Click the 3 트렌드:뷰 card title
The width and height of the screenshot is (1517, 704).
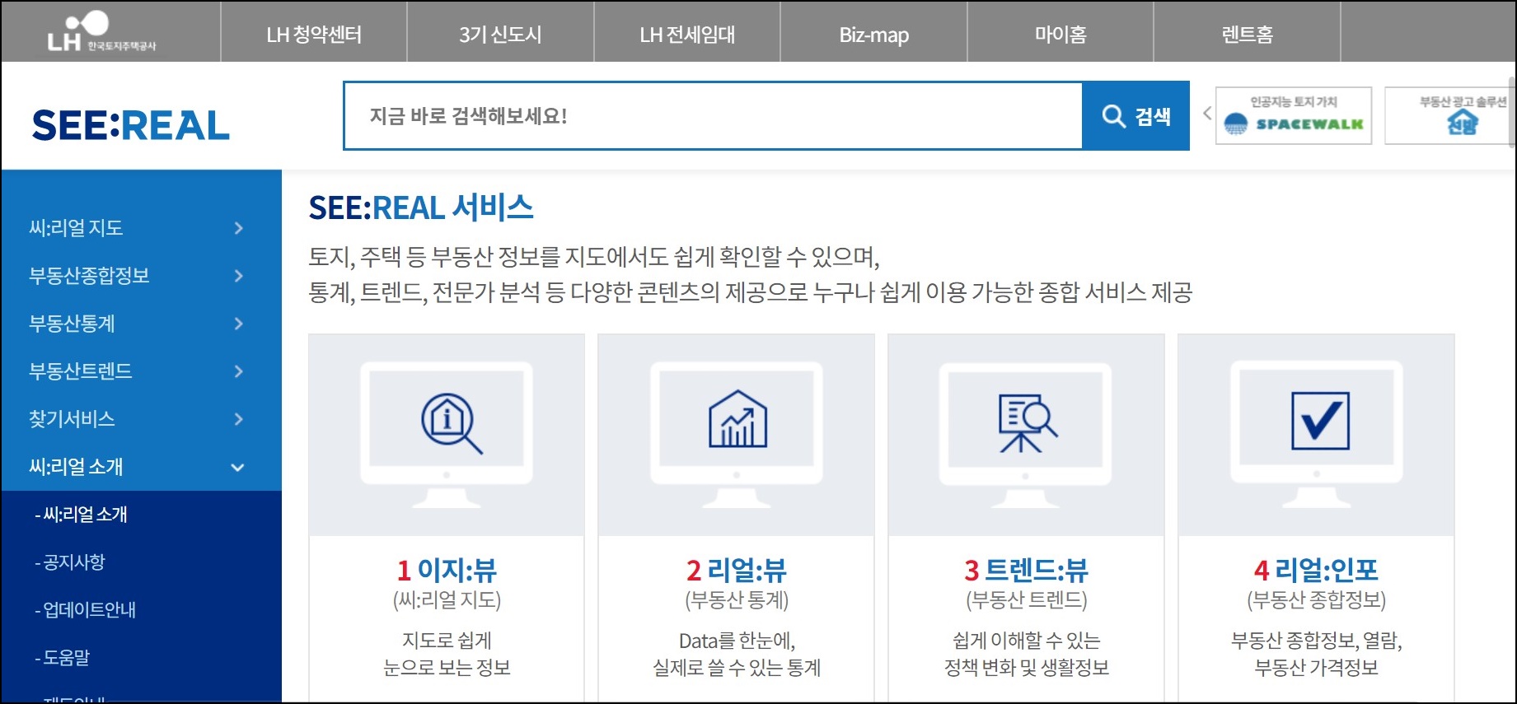coord(1026,570)
